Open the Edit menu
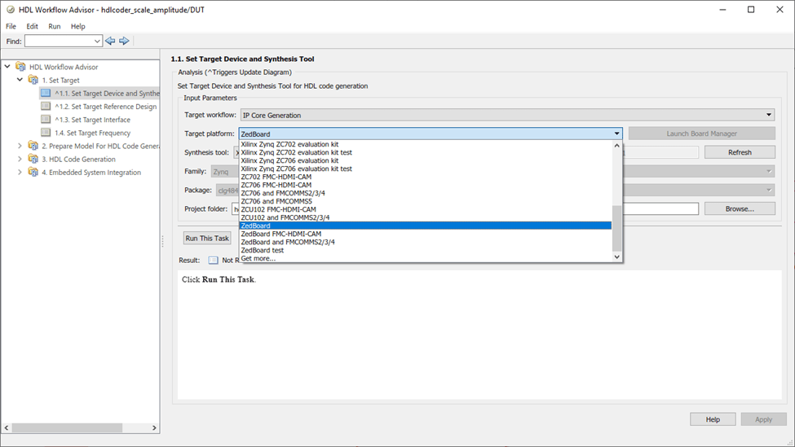 (32, 26)
